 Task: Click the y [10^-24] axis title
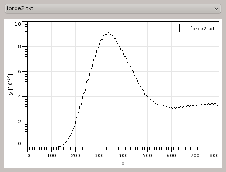point(11,84)
